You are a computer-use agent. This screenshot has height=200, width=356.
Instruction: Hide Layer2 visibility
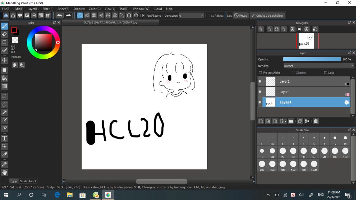[260, 81]
